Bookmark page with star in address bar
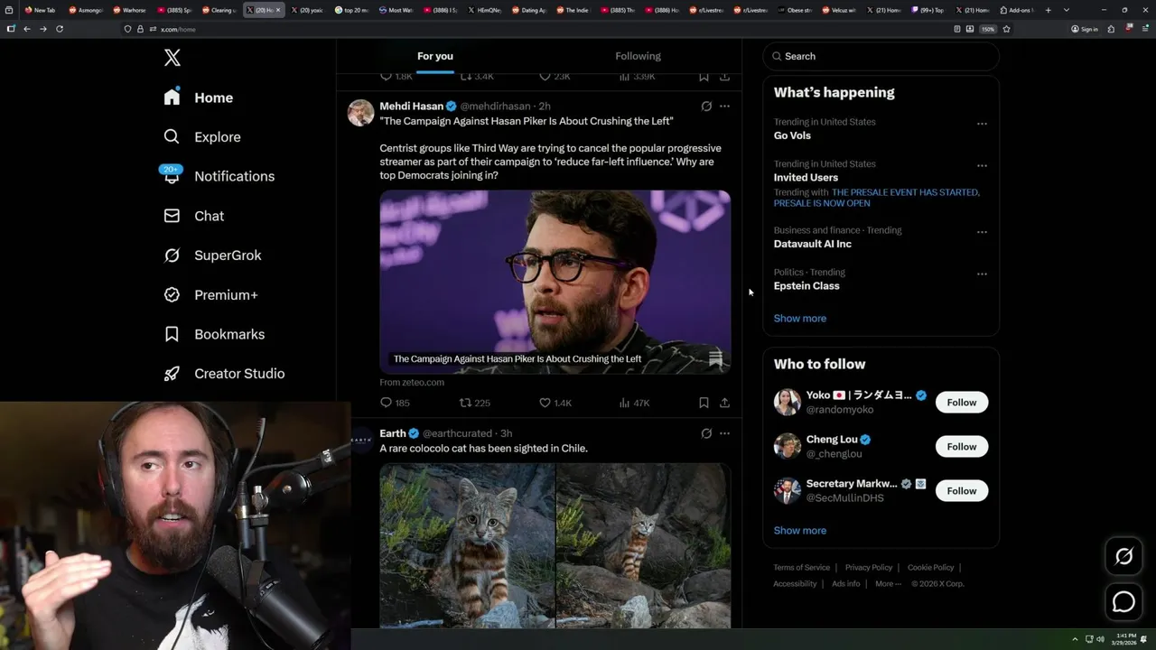This screenshot has height=650, width=1156. pos(1006,29)
